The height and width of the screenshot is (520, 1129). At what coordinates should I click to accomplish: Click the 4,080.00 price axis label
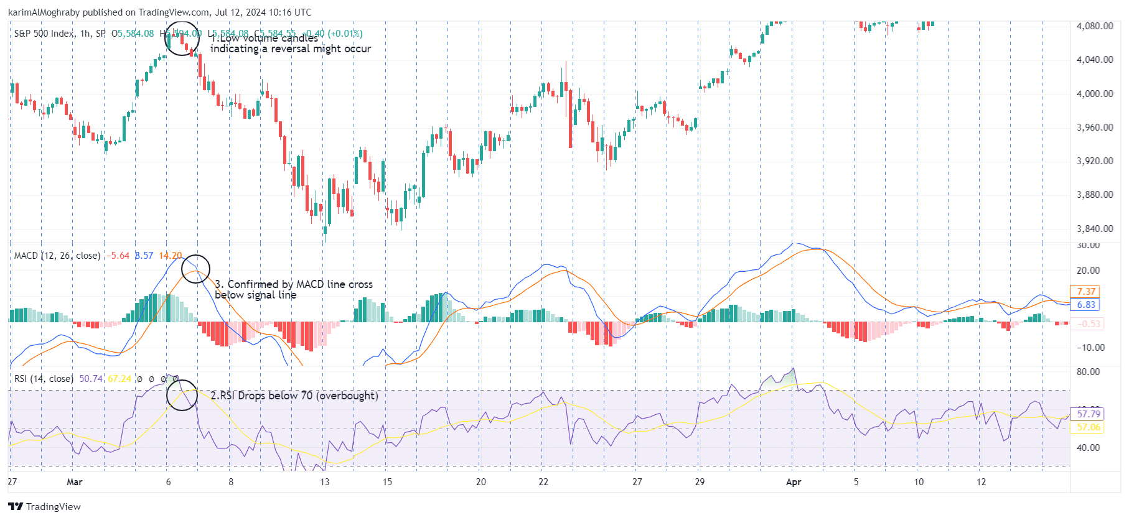[1095, 26]
